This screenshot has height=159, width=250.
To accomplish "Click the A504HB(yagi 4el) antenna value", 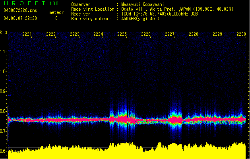I will 140,19.
